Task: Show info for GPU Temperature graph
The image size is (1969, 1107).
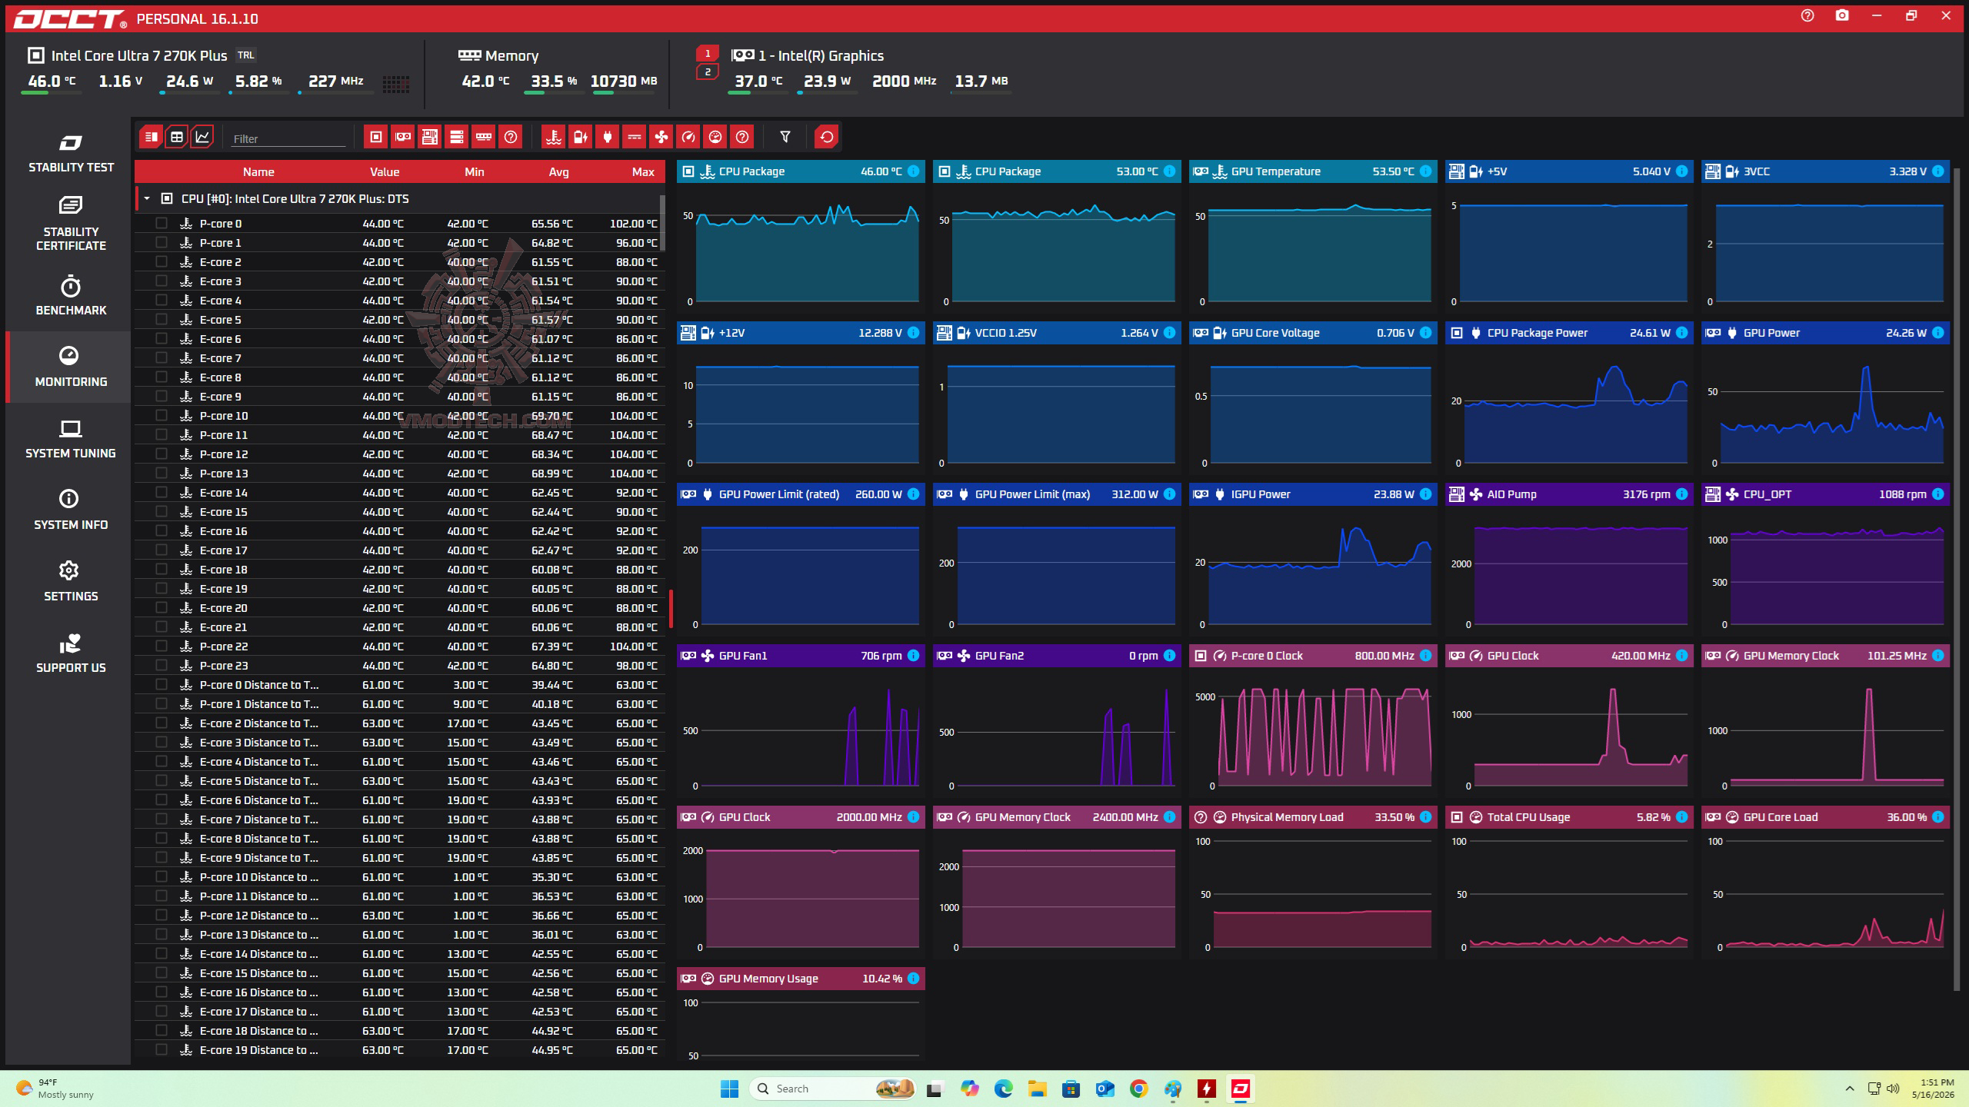Action: (1425, 171)
